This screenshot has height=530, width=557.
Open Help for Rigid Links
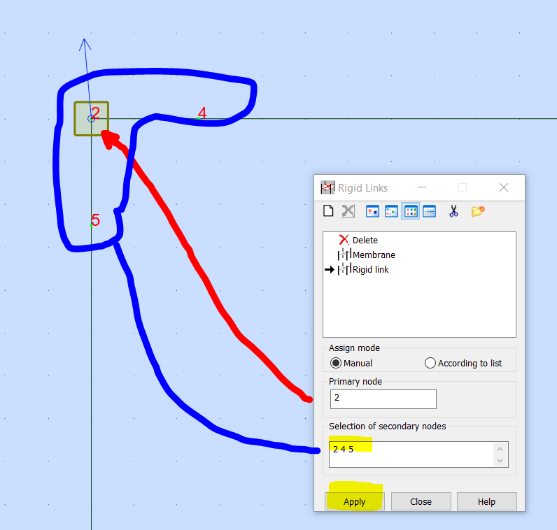point(486,501)
